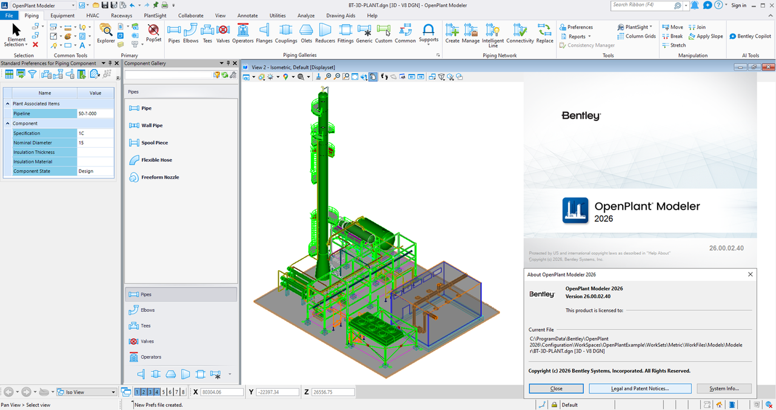Toggle view 7 button

(x=176, y=392)
